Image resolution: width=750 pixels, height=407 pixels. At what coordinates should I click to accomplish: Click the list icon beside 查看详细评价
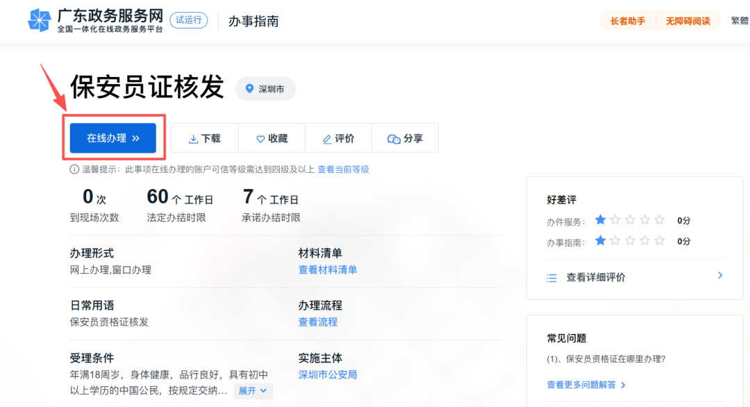click(x=551, y=276)
